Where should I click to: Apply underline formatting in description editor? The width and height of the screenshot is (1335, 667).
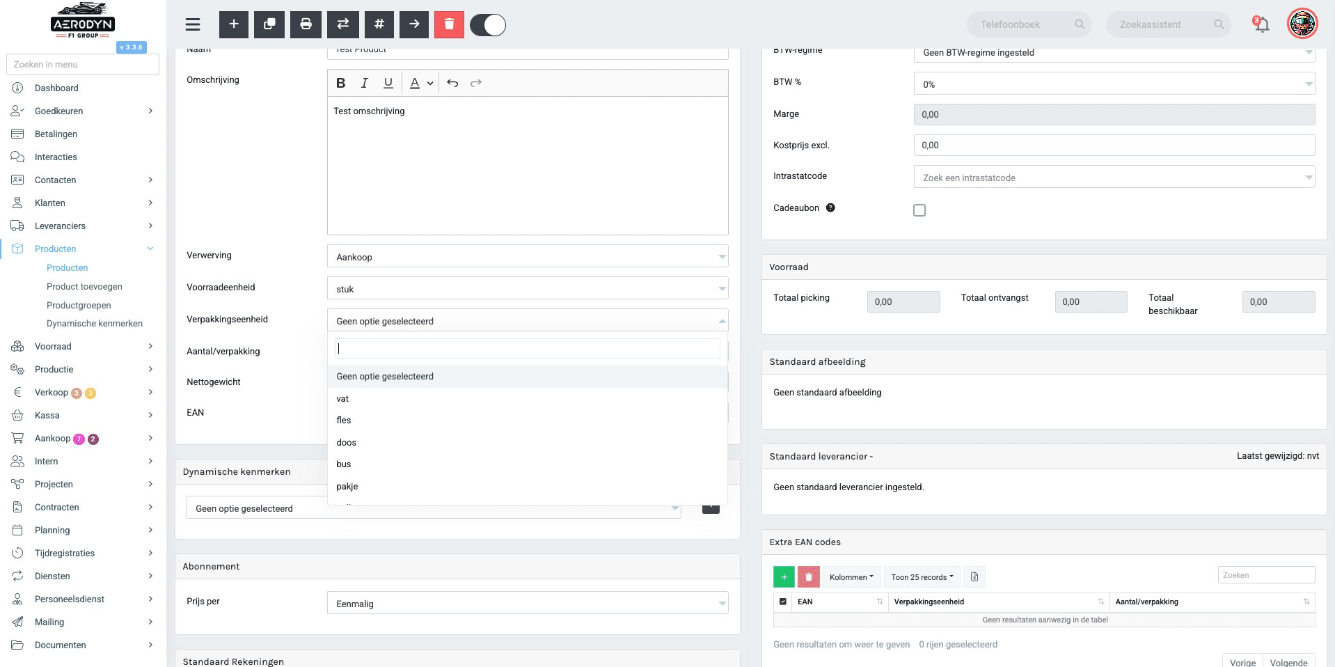coord(388,83)
